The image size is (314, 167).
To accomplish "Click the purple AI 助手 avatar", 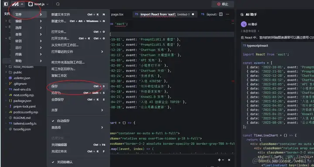I will (244, 24).
